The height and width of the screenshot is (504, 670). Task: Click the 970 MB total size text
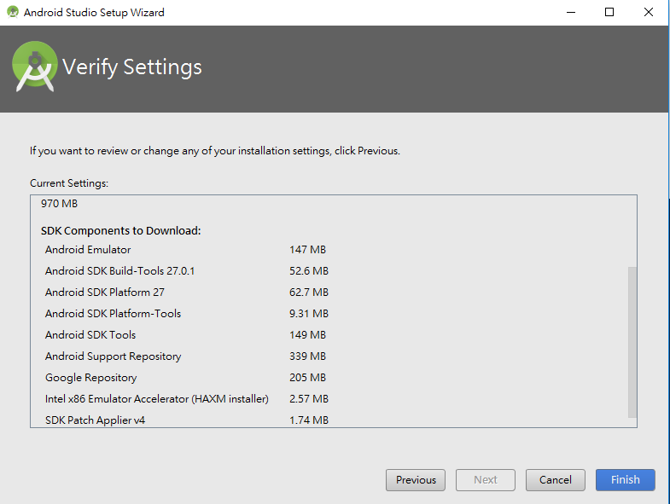click(x=60, y=203)
